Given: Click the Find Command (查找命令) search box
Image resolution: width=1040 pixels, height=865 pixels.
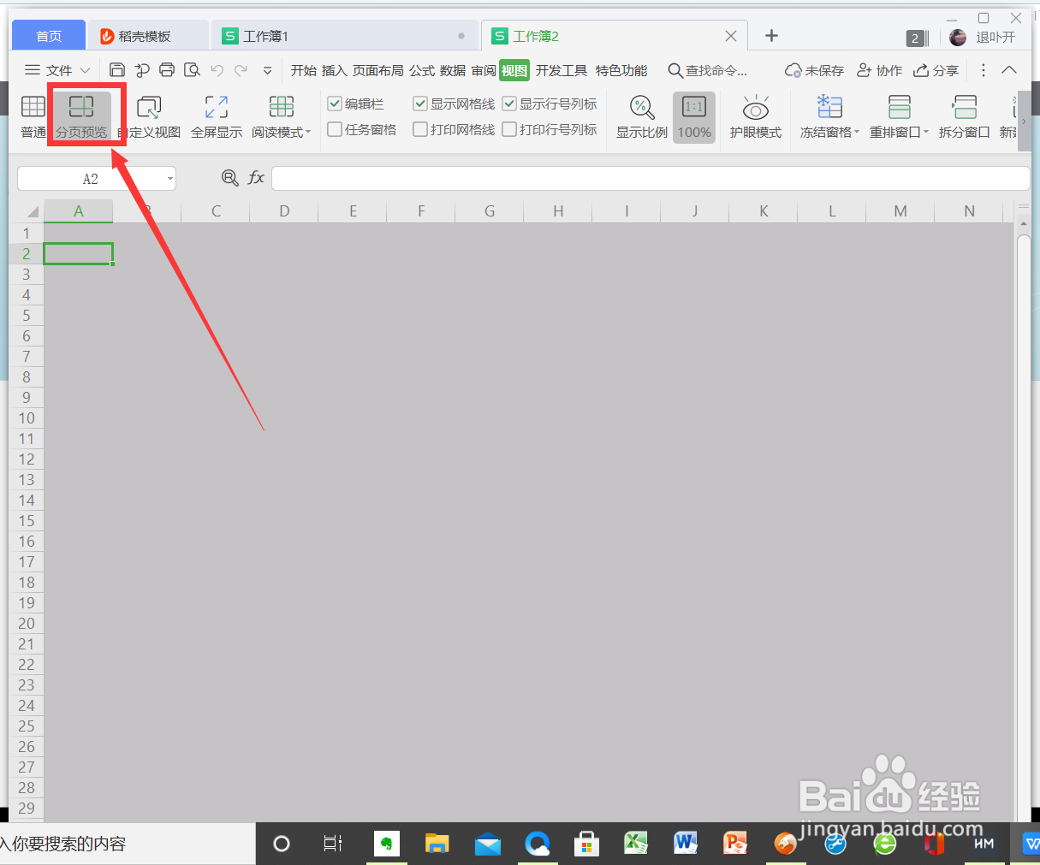Looking at the screenshot, I should tap(708, 70).
